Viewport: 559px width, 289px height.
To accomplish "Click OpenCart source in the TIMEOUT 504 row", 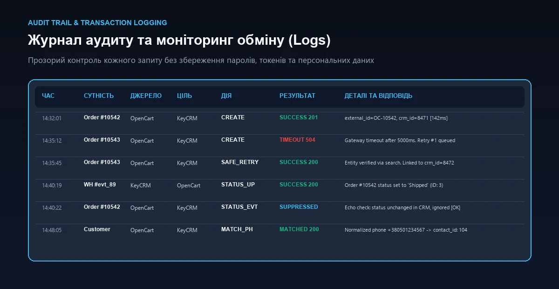I will click(x=142, y=141).
